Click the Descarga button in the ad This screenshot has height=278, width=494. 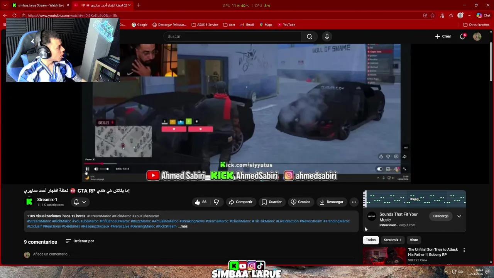coord(441,216)
